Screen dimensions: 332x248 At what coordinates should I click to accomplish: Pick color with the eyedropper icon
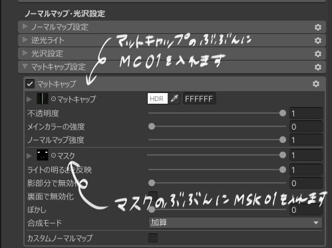pyautogui.click(x=174, y=98)
